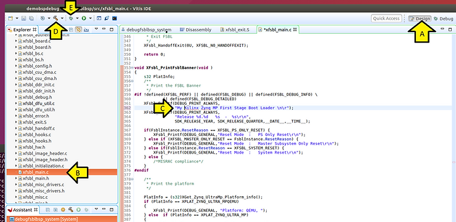Click the Save All toolbar icon
The width and height of the screenshot is (456, 222).
31,18
